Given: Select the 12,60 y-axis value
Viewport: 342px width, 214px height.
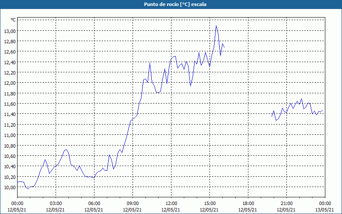Looking at the screenshot, I should click(x=10, y=52).
